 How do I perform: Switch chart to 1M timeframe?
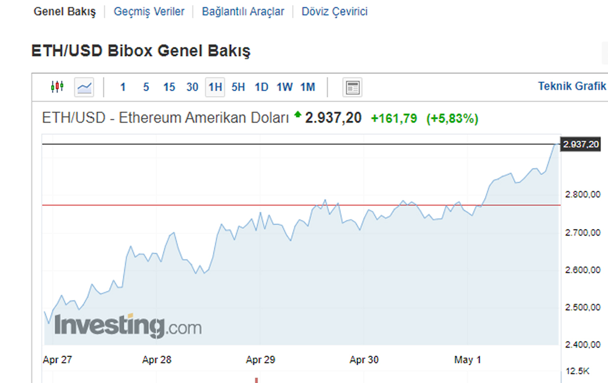(307, 87)
